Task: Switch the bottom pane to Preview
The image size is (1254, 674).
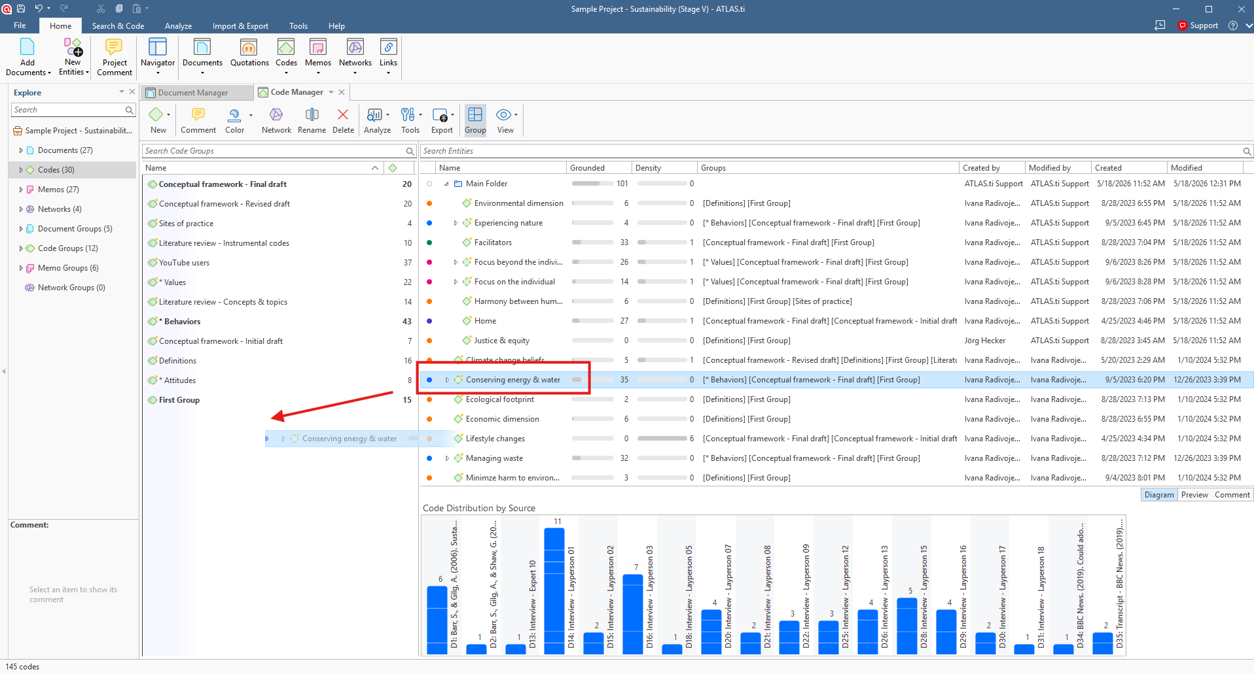Action: coord(1194,495)
